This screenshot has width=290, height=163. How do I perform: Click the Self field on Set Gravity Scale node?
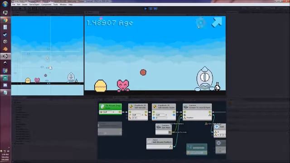[160, 115]
